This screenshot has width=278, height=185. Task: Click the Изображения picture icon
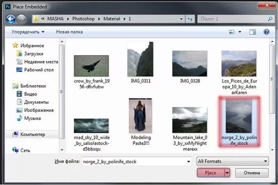click(x=19, y=110)
